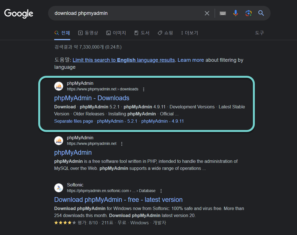Click the PMA favicon of downloads result
Viewport: 297px width, 235px height.
59,86
